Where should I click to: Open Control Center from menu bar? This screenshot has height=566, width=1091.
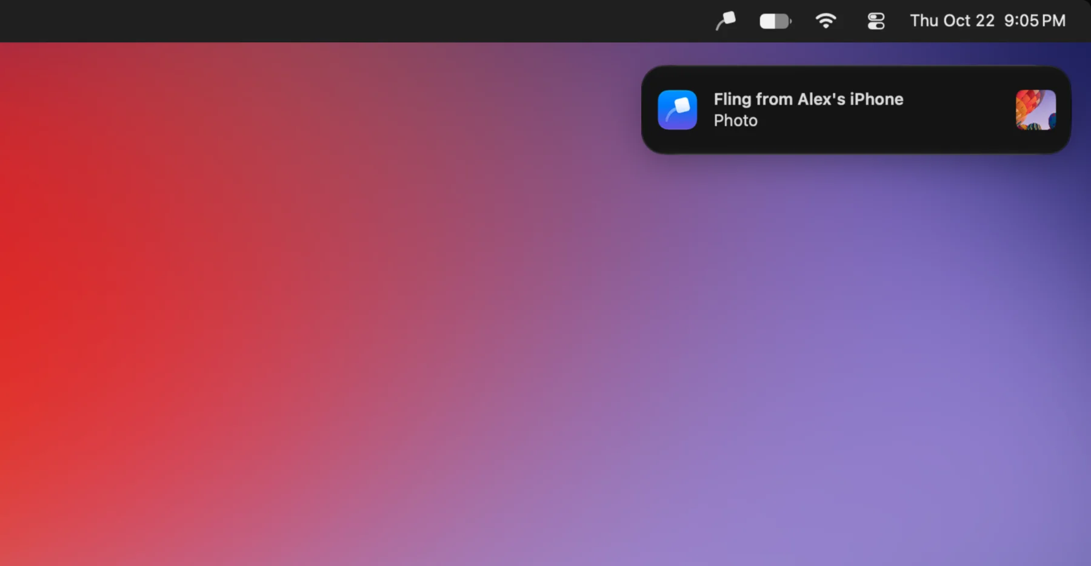coord(876,21)
